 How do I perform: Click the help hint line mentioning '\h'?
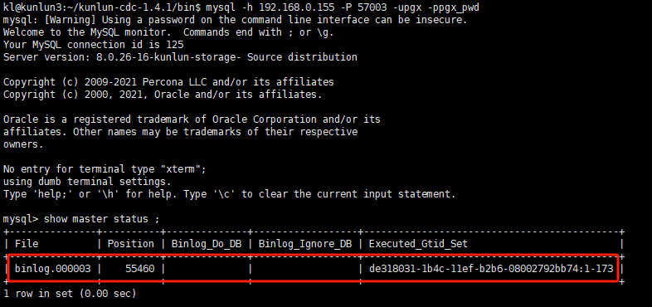tap(230, 194)
